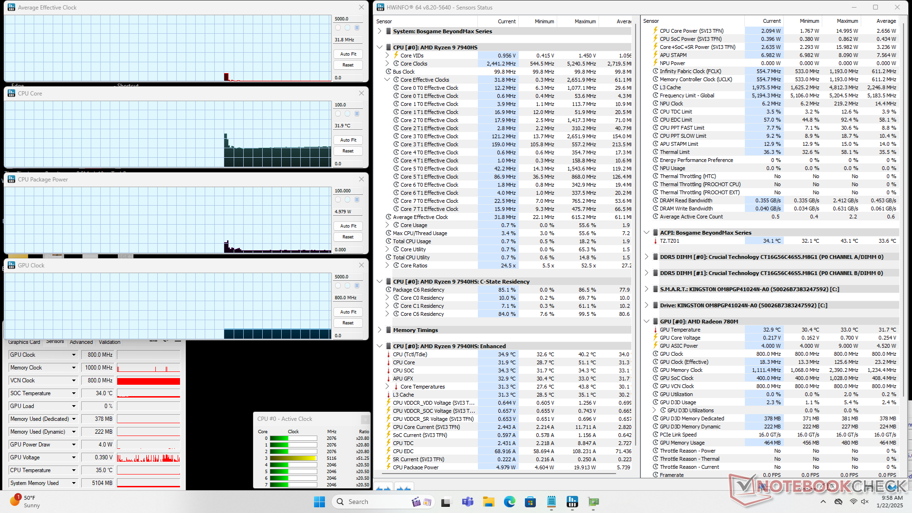Open File Explorer from the taskbar
The image size is (912, 513).
pyautogui.click(x=489, y=502)
